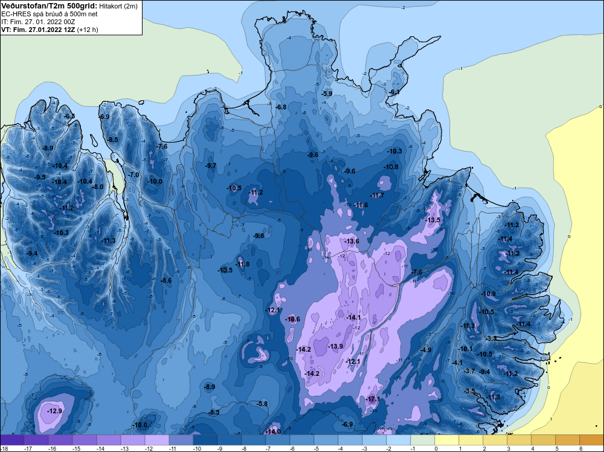Click the -3.7 temperature value
The image size is (604, 452).
click(x=469, y=372)
